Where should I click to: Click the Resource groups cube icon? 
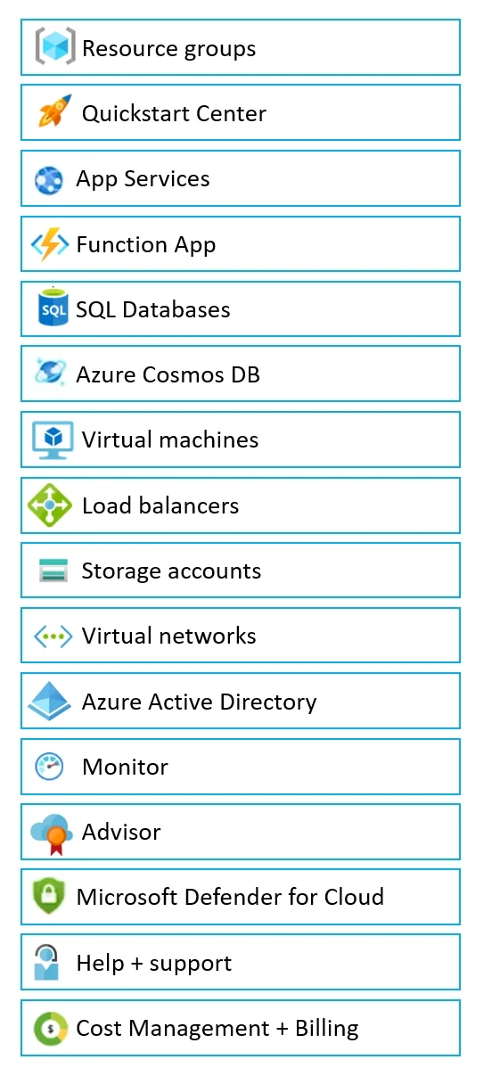54,46
